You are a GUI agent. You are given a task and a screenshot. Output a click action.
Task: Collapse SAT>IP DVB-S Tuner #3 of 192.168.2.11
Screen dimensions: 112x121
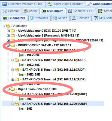pos(13,70)
